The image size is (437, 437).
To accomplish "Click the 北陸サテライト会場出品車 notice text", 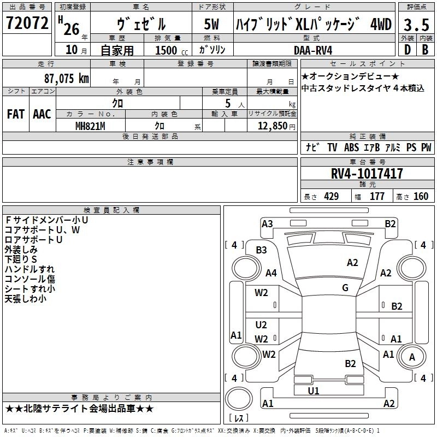I will pos(79,409).
